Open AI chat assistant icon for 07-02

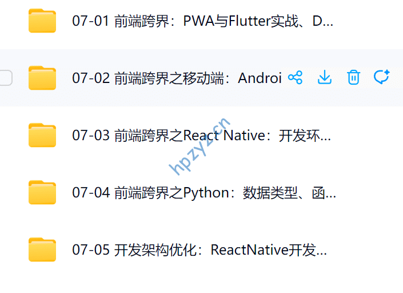pyautogui.click(x=381, y=78)
